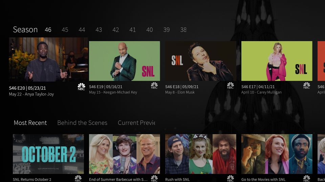Play S46 E20 episode thumbnail
325x182 pixels.
pos(48,60)
